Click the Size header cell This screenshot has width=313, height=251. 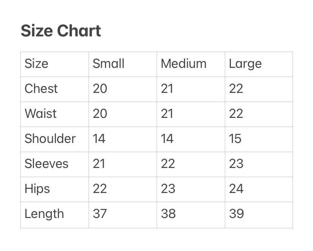36,64
